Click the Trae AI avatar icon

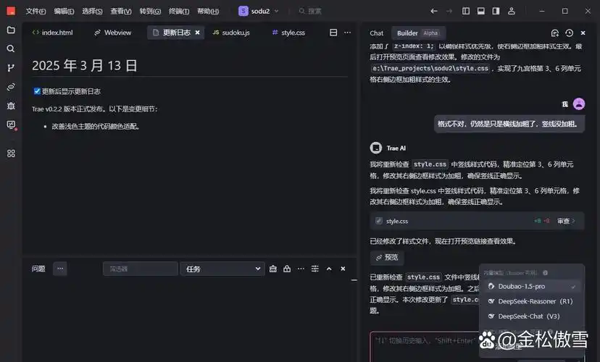pos(376,148)
